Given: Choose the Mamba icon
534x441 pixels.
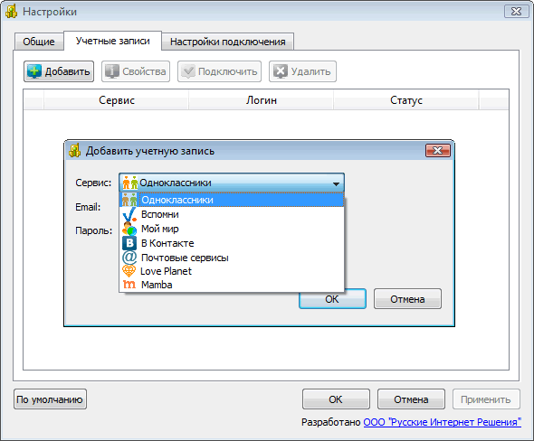Looking at the screenshot, I should (129, 285).
